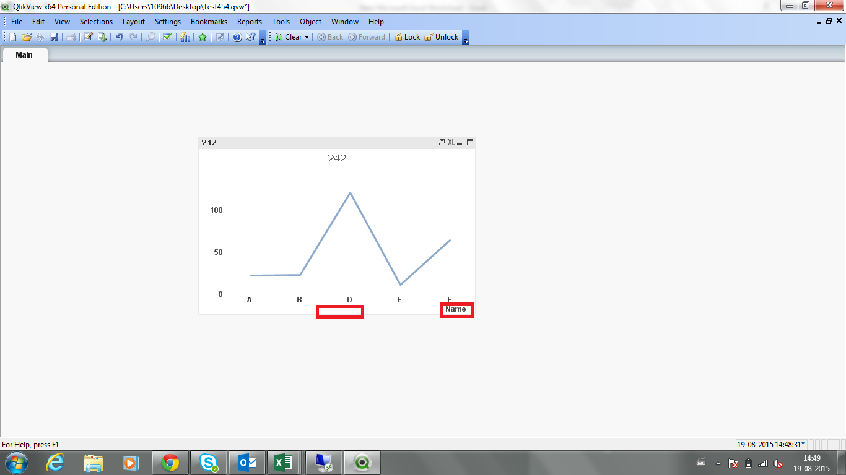The image size is (846, 475).
Task: Maximize the 242 chart object
Action: point(469,142)
